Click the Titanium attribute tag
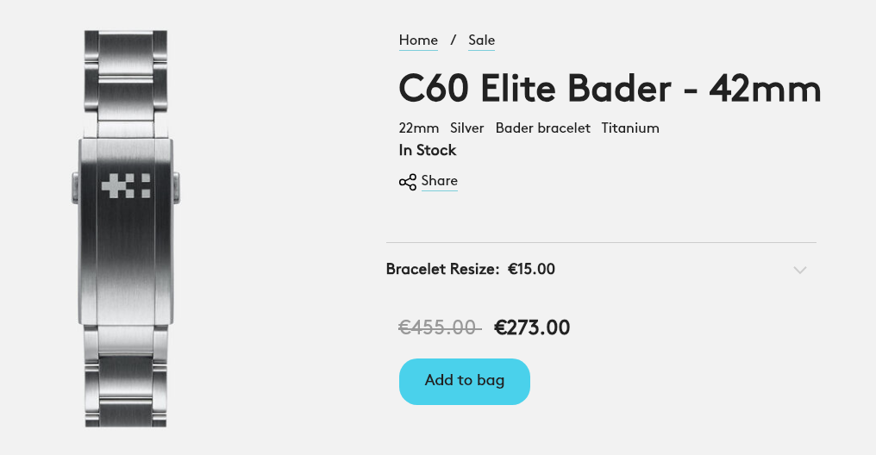 click(x=630, y=128)
